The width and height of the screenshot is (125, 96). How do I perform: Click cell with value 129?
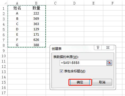click(36, 29)
